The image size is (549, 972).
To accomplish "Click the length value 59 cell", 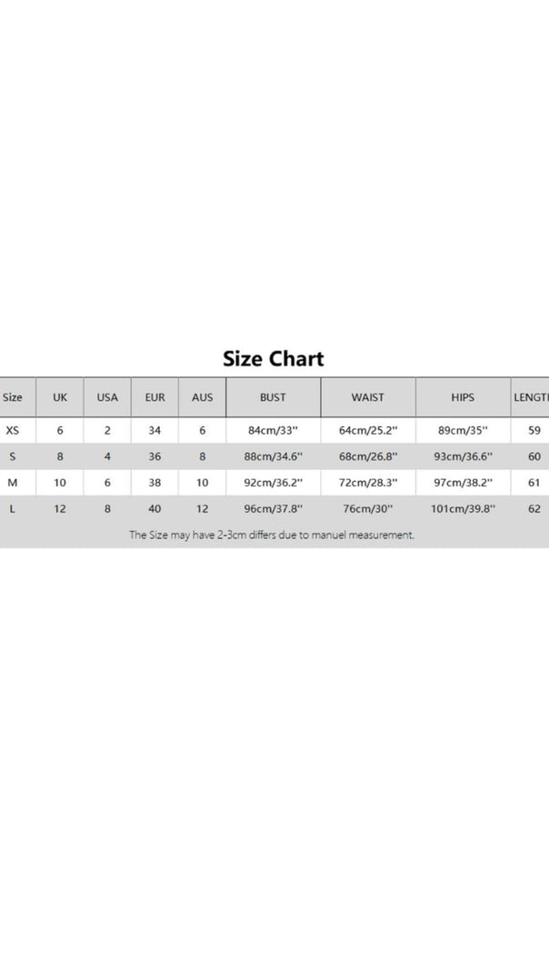I will 534,430.
